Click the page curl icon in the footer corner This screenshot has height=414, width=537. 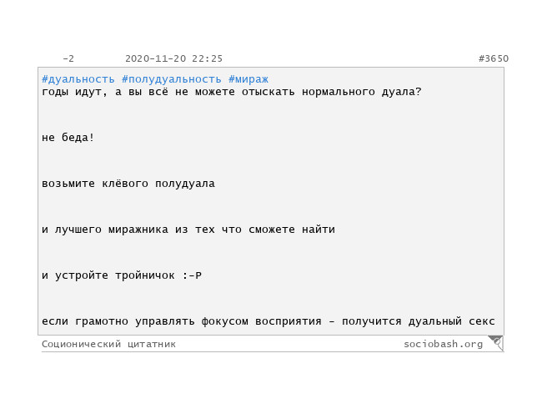coord(495,342)
